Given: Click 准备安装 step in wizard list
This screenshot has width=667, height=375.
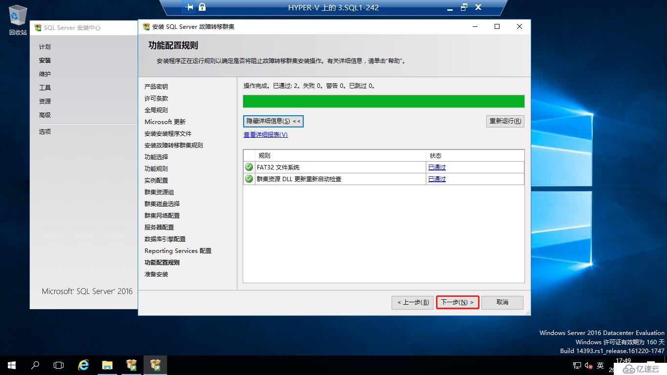Looking at the screenshot, I should coord(156,274).
